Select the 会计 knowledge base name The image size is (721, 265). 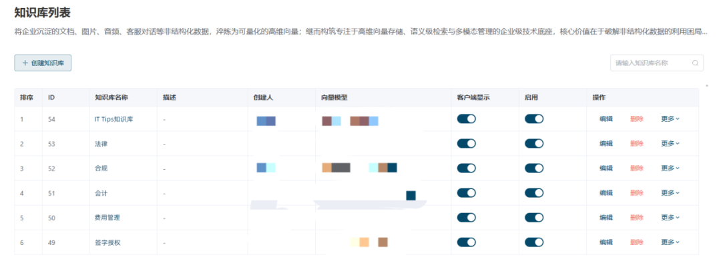(101, 193)
